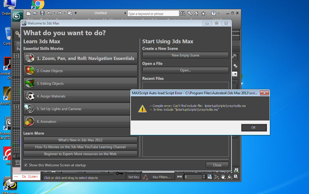Expand the Help menu dropdown arrow
This screenshot has height=194, width=309.
point(218,13)
